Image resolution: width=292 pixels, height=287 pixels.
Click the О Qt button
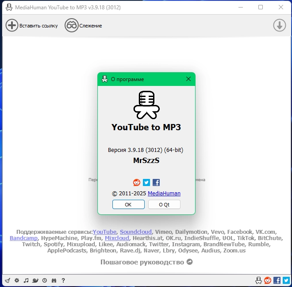164,205
